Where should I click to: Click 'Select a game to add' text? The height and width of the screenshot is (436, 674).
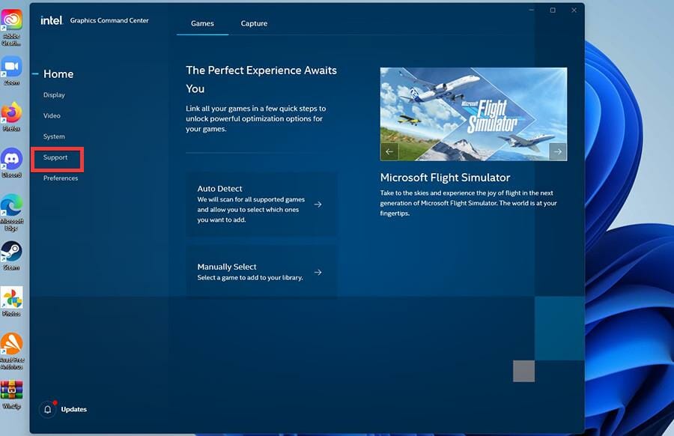pos(250,278)
